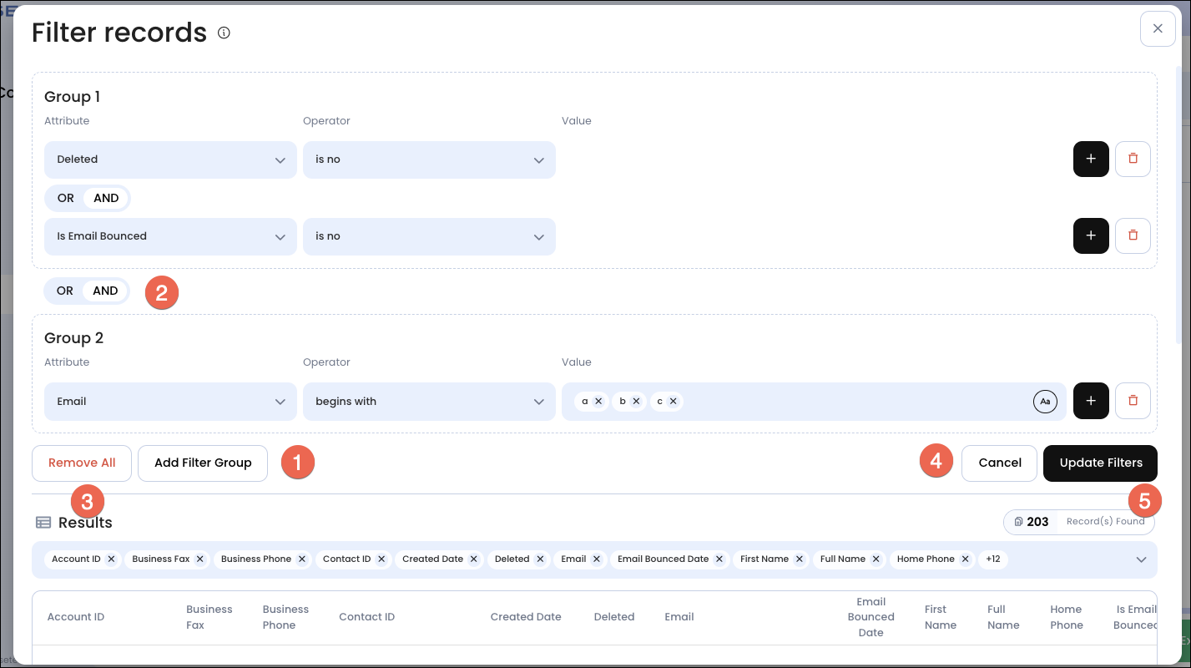Remove the value chip 'c'
This screenshot has width=1191, height=668.
coord(673,402)
